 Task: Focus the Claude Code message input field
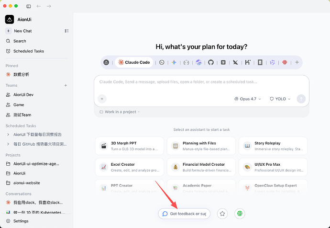[201, 82]
